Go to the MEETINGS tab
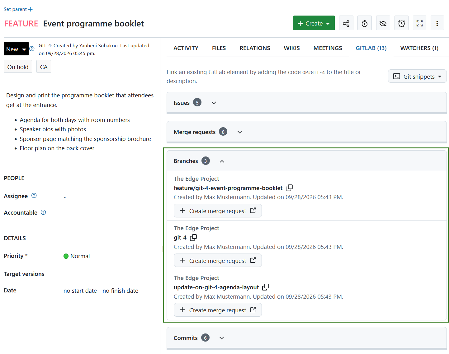449x354 pixels. tap(328, 48)
